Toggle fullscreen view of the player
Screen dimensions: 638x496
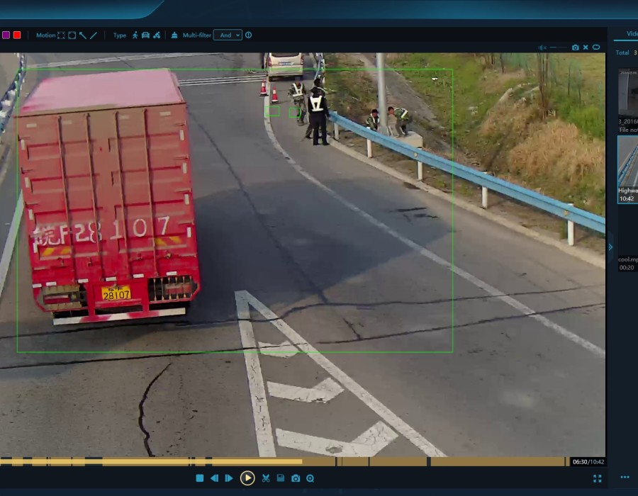[597, 479]
